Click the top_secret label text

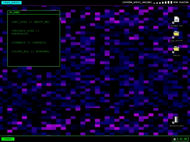tap(176, 41)
